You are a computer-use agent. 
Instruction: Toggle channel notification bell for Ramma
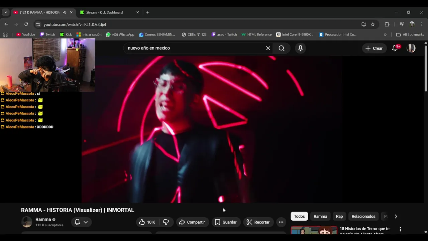tap(77, 222)
